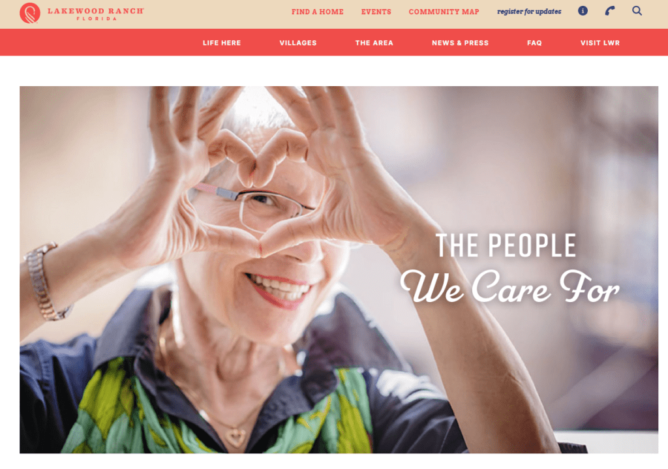Viewport: 668px width, 469px height.
Task: Open the search magnifier icon
Action: (637, 10)
